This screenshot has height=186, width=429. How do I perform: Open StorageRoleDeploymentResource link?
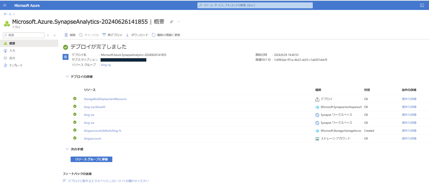coord(105,99)
